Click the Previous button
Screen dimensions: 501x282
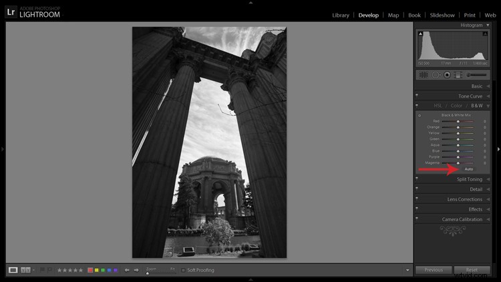[434, 270]
